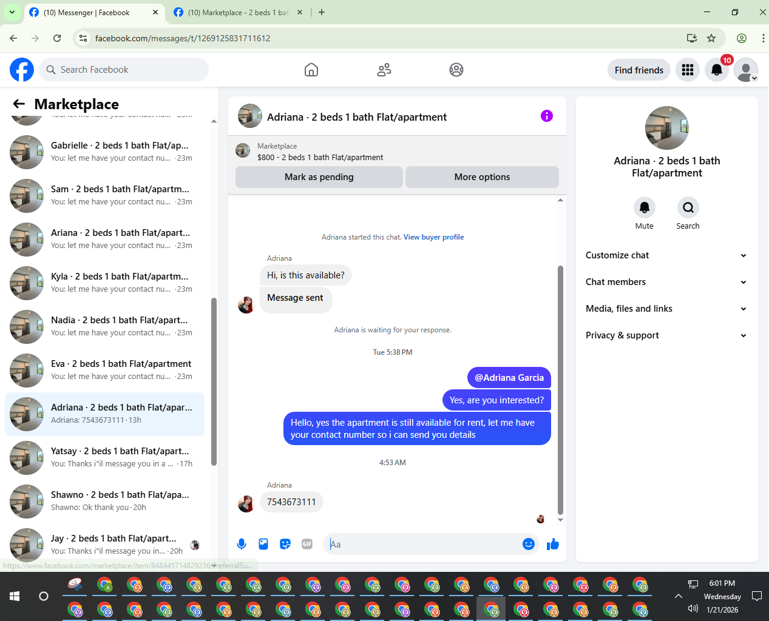The image size is (769, 621).
Task: Click More options button
Action: 482,177
